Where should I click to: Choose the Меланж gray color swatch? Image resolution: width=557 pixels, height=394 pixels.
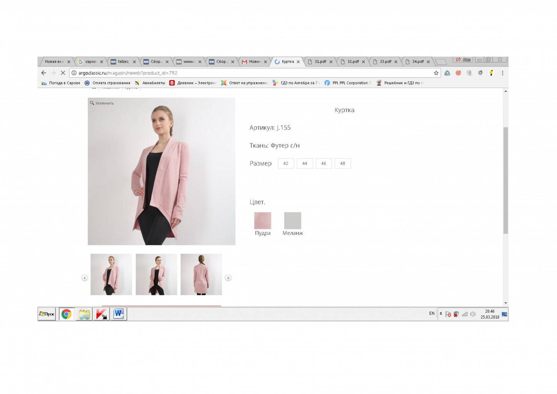point(293,220)
